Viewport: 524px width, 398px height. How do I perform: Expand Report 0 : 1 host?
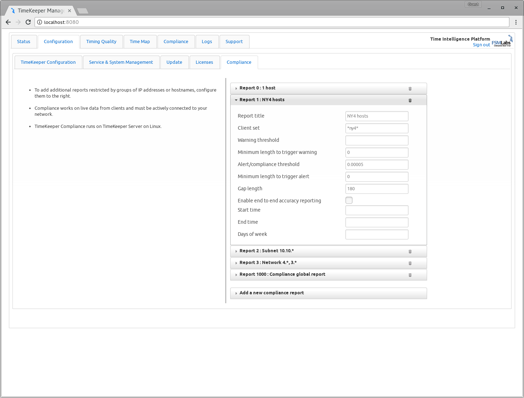click(x=328, y=88)
